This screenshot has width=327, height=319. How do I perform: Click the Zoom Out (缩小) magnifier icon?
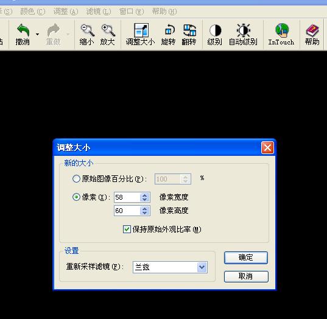coord(87,30)
